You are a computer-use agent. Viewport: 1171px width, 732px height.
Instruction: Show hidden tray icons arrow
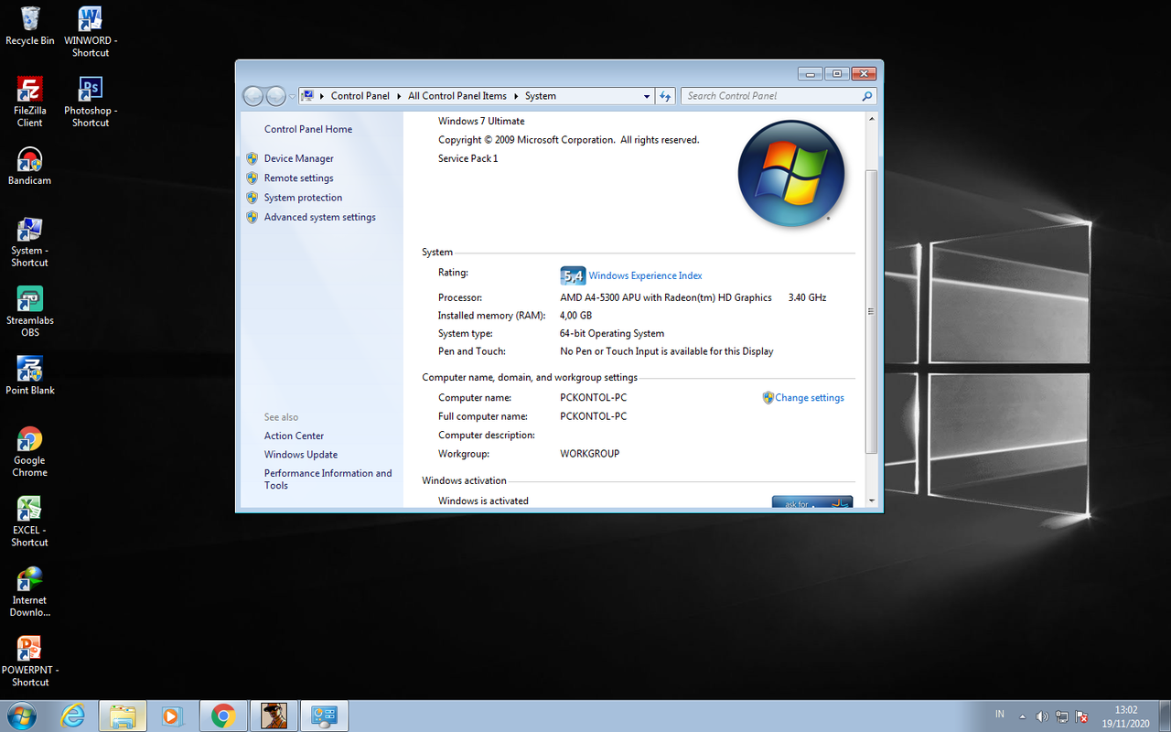(x=1023, y=716)
